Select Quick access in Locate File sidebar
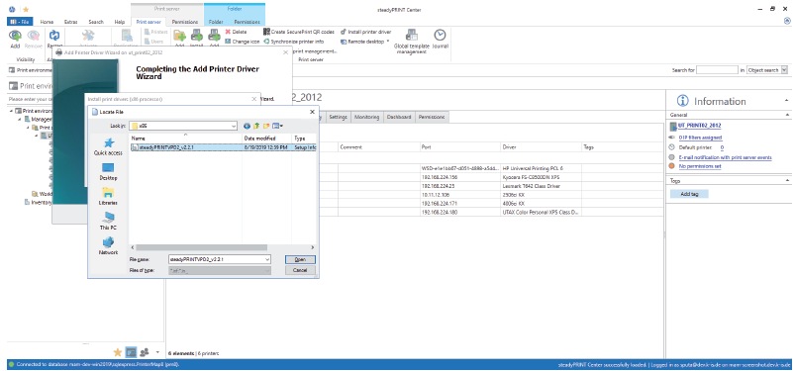This screenshot has height=371, width=795. coord(108,147)
